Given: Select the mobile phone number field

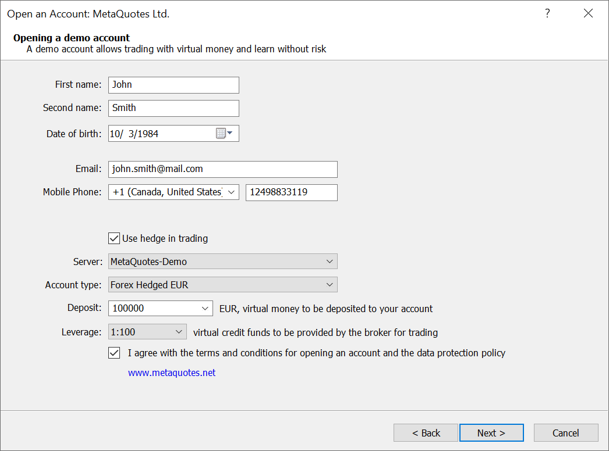Looking at the screenshot, I should (291, 192).
